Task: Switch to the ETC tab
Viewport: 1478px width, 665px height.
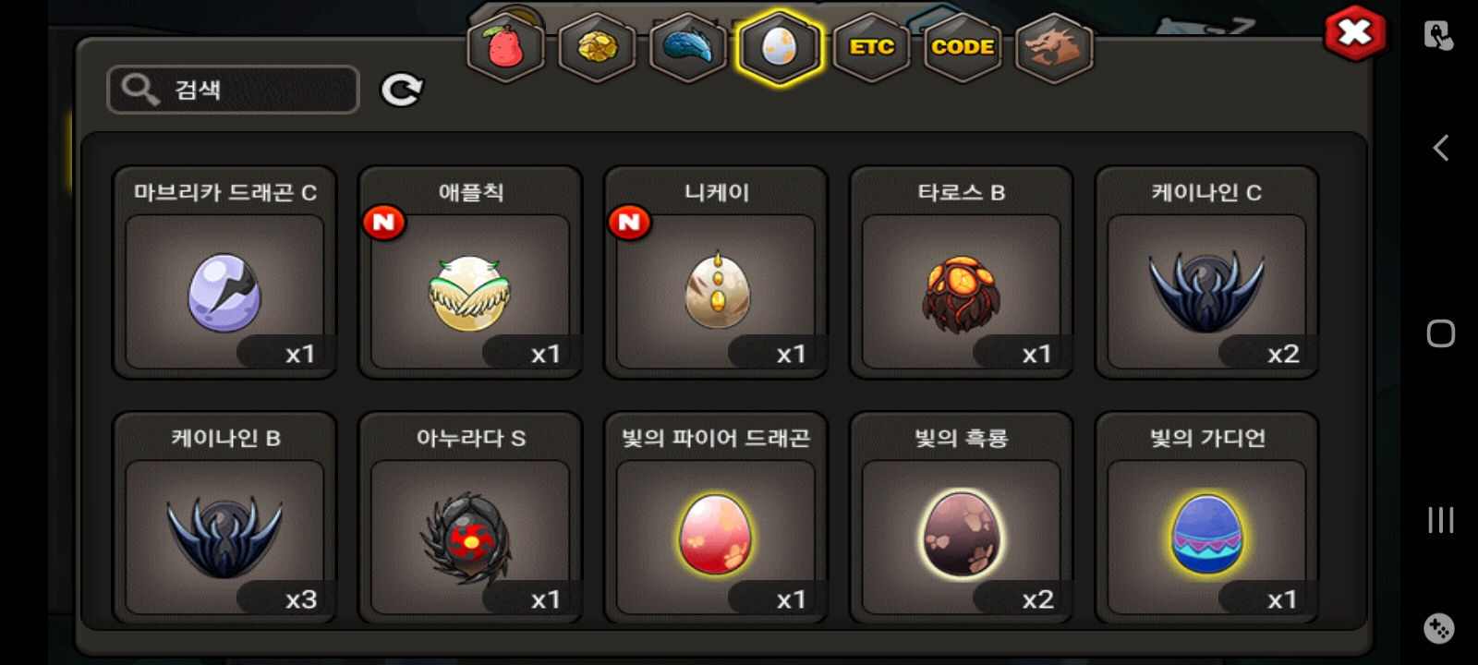Action: pos(871,47)
